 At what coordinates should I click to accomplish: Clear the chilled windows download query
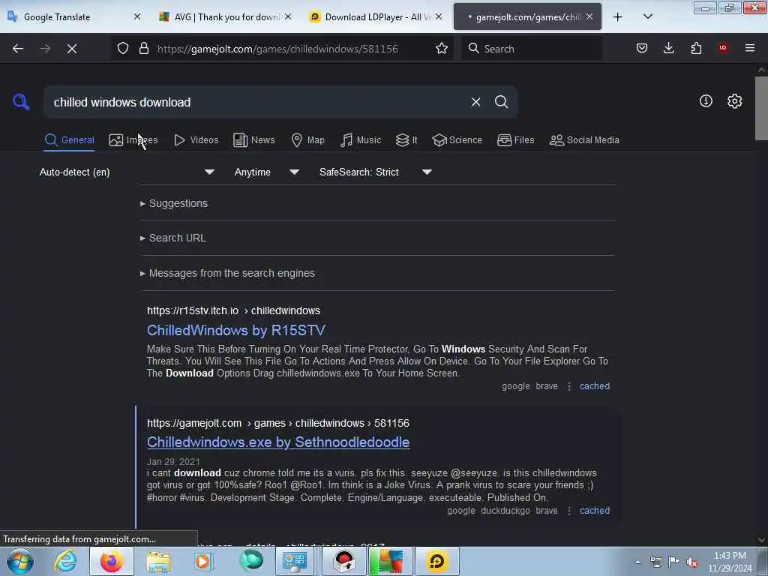point(475,102)
